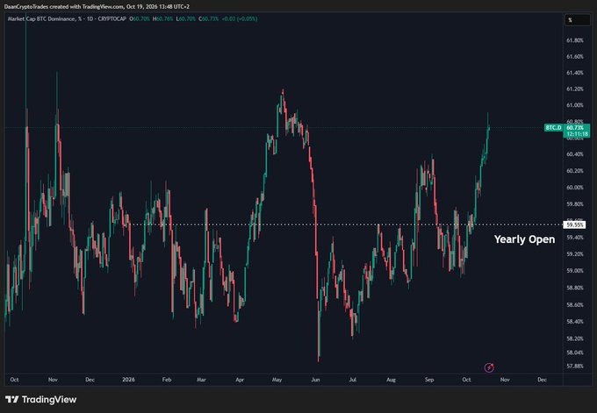The width and height of the screenshot is (597, 413).
Task: Toggle the percent scale button
Action: click(x=577, y=20)
